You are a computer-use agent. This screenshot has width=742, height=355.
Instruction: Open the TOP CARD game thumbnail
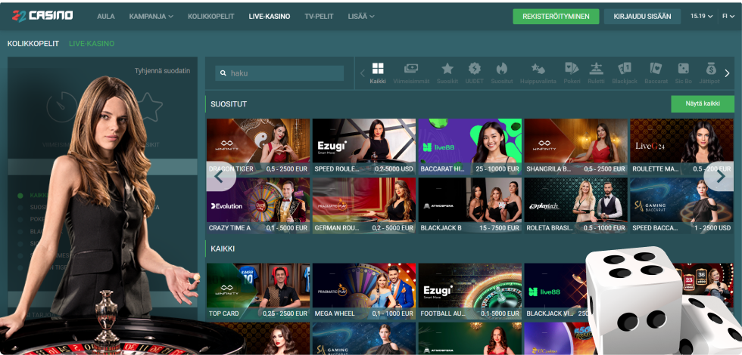point(258,292)
